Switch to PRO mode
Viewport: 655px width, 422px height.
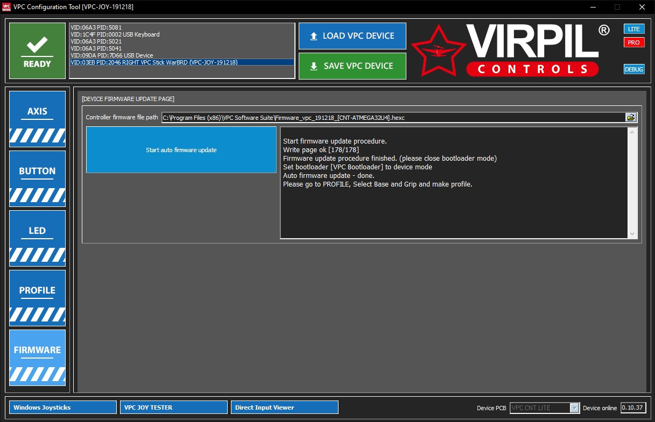pos(634,42)
